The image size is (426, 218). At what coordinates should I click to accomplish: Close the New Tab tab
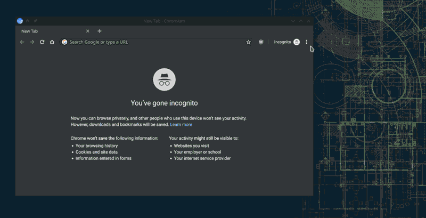click(x=87, y=31)
